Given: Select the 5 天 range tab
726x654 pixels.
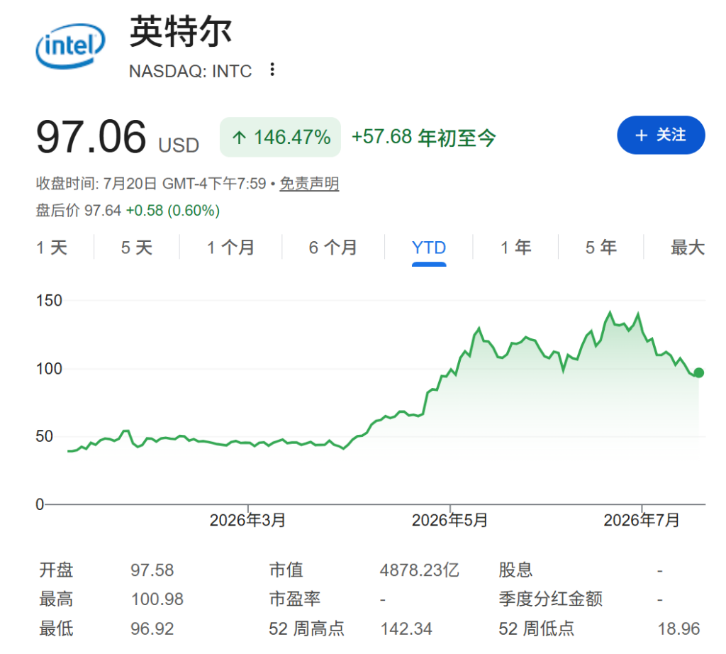Looking at the screenshot, I should pyautogui.click(x=137, y=248).
